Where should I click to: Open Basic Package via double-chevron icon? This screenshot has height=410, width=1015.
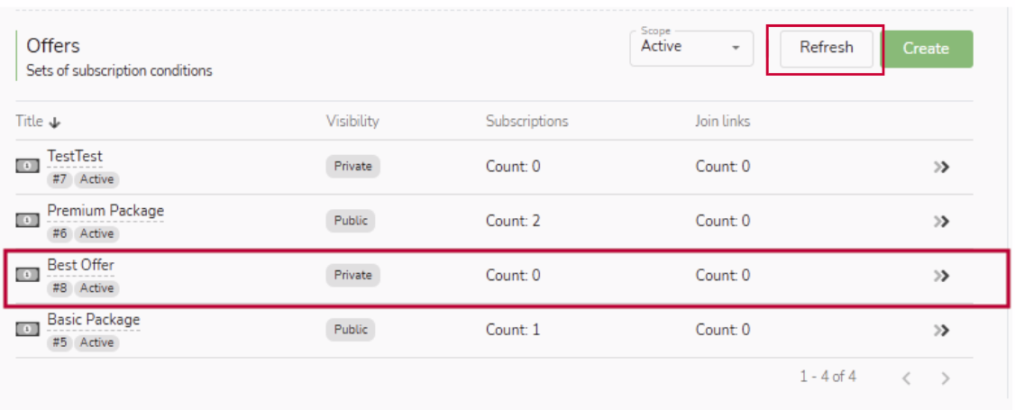point(942,330)
